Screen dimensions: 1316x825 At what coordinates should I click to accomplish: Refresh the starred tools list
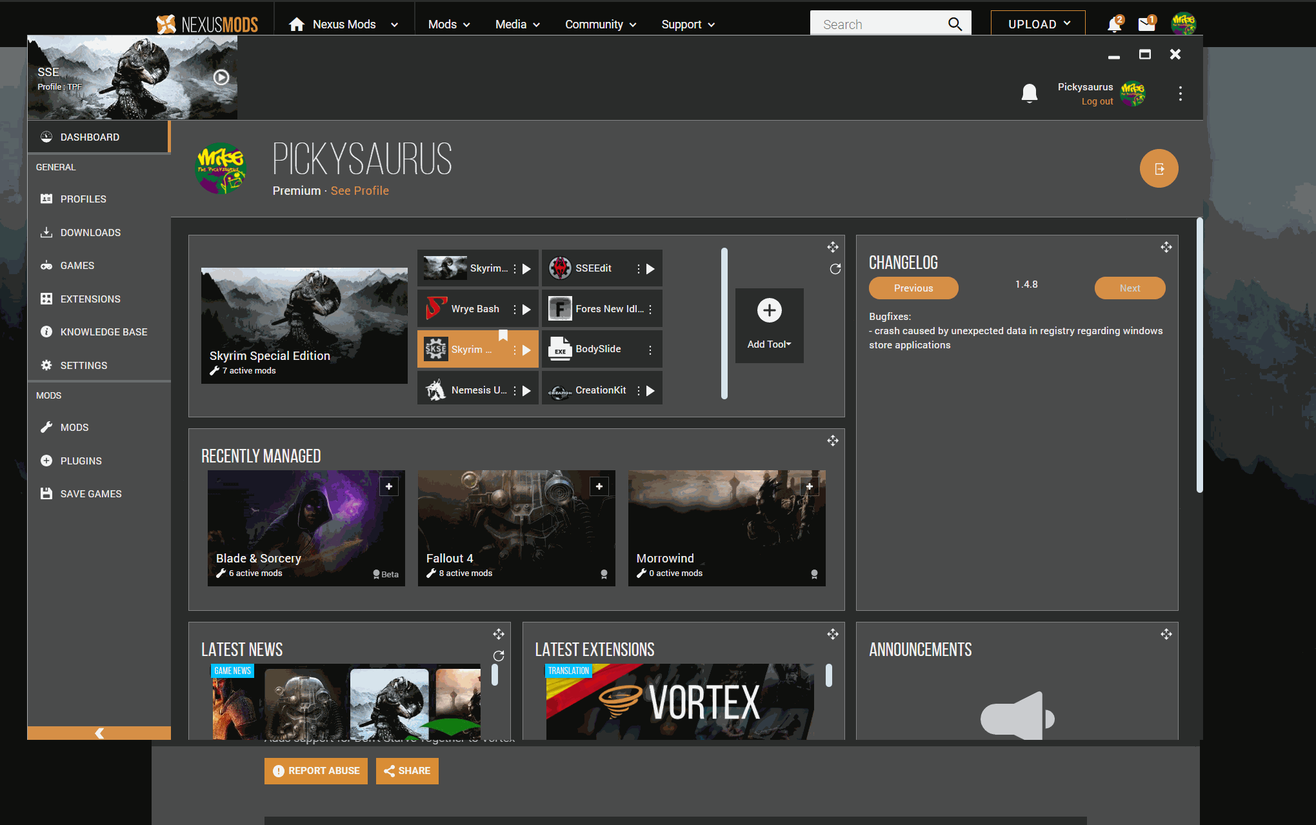pyautogui.click(x=835, y=268)
